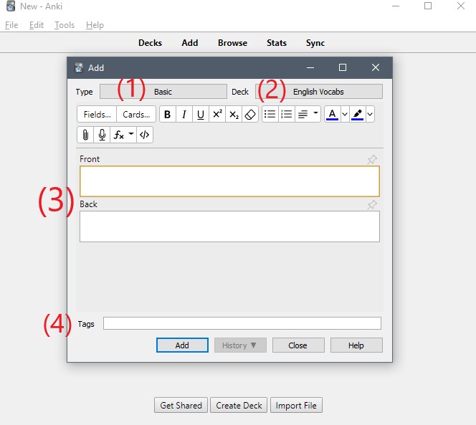Click the Import File button
This screenshot has width=476, height=425.
(296, 405)
